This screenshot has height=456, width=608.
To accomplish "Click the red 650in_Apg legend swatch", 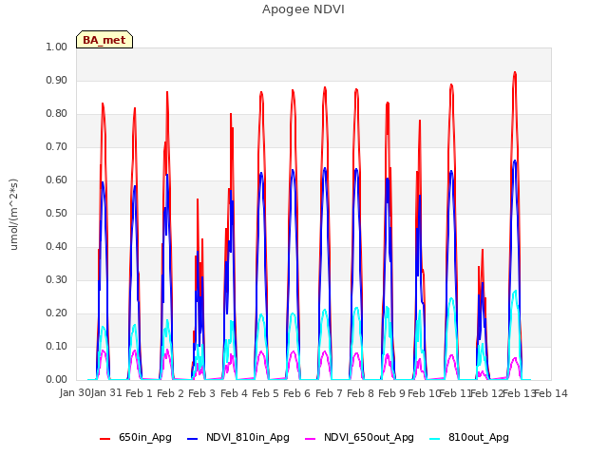I will (x=105, y=439).
